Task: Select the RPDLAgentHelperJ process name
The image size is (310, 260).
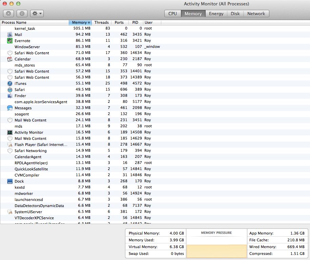Action: pyautogui.click(x=31, y=163)
